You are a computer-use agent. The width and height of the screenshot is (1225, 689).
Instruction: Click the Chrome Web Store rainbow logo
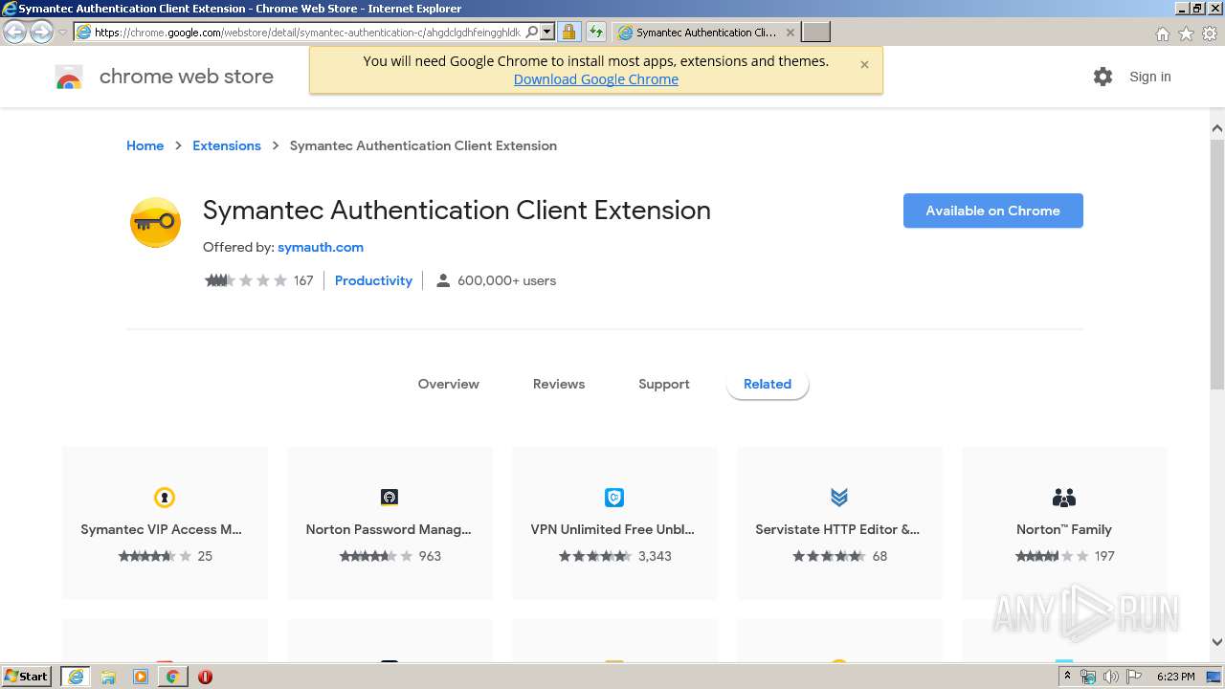point(69,78)
